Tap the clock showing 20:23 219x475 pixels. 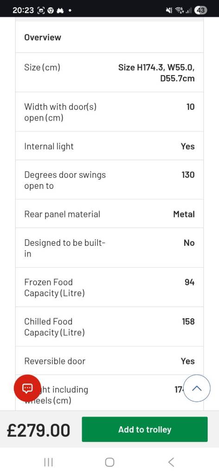(x=23, y=11)
